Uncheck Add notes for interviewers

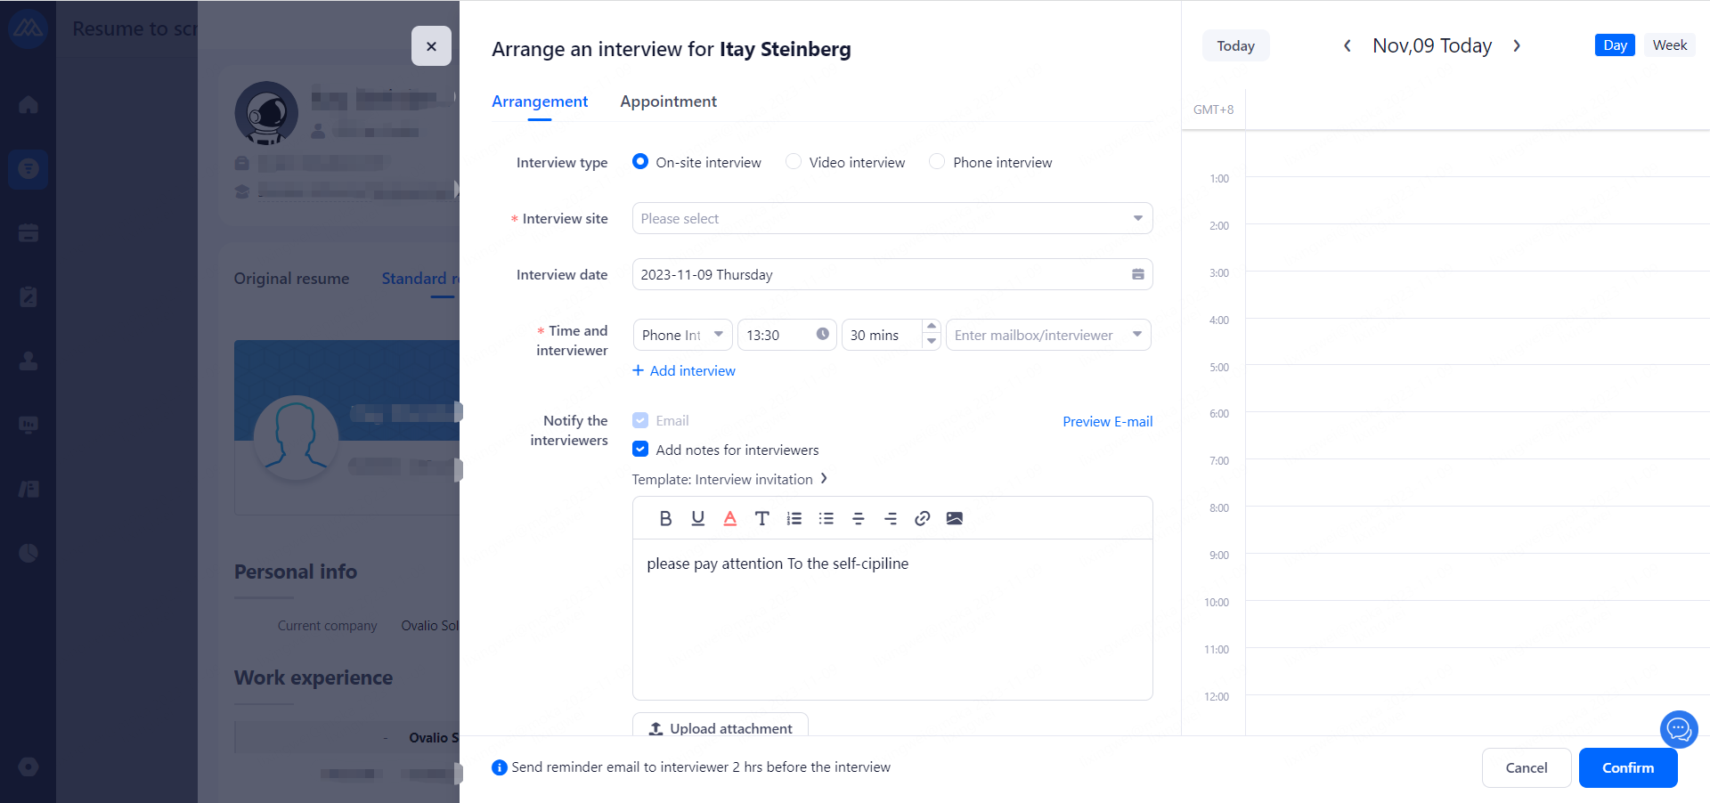tap(640, 450)
